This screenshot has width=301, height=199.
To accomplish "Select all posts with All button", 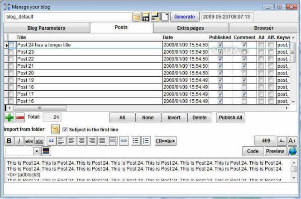I will [x=122, y=117].
